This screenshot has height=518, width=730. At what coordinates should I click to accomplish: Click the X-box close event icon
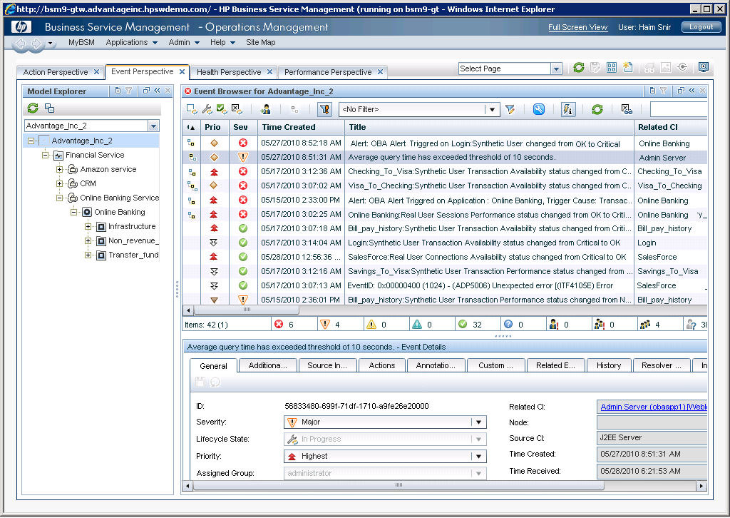(x=237, y=109)
